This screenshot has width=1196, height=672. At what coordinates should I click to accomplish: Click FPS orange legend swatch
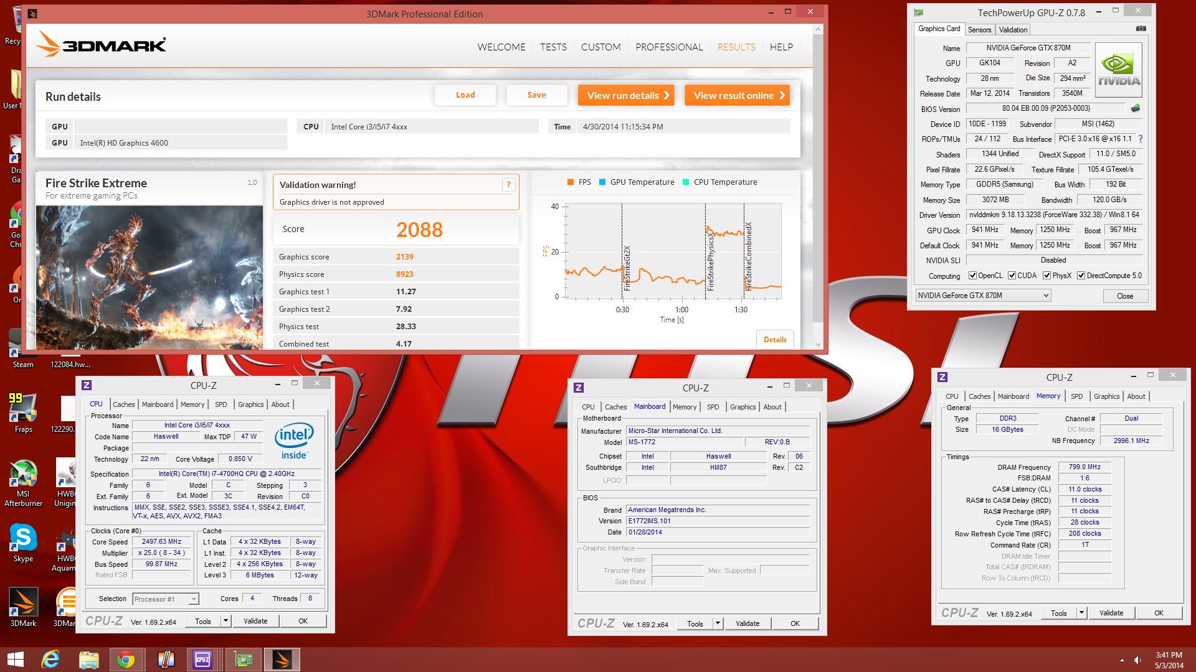(570, 182)
